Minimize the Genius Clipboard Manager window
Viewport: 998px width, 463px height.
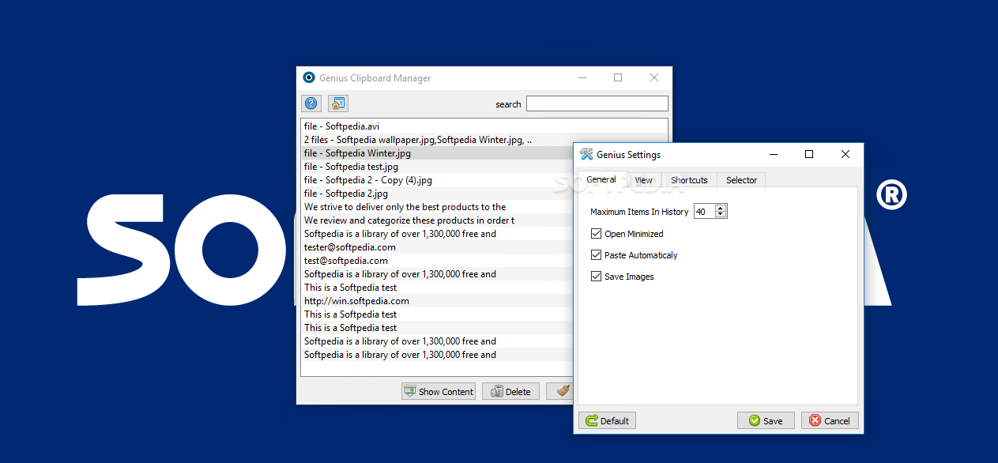click(582, 77)
